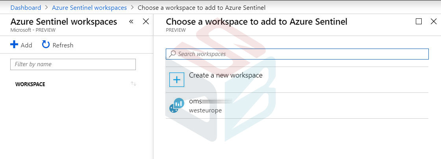
Task: Click the WORKSPACE column header
Action: (x=30, y=84)
